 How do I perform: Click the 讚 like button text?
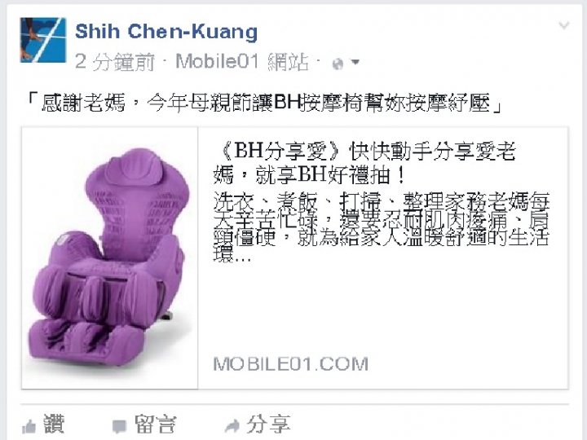(x=54, y=424)
